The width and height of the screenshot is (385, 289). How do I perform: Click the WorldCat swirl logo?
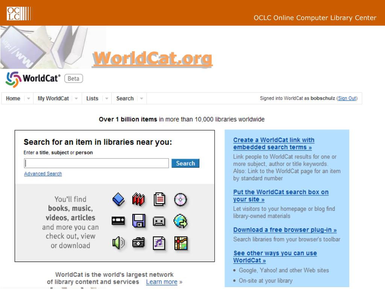14,79
